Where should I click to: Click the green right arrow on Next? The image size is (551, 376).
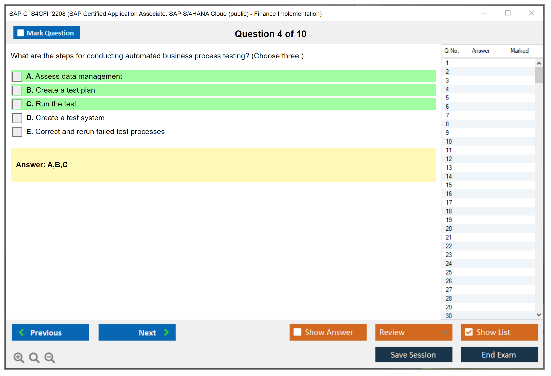click(x=166, y=332)
